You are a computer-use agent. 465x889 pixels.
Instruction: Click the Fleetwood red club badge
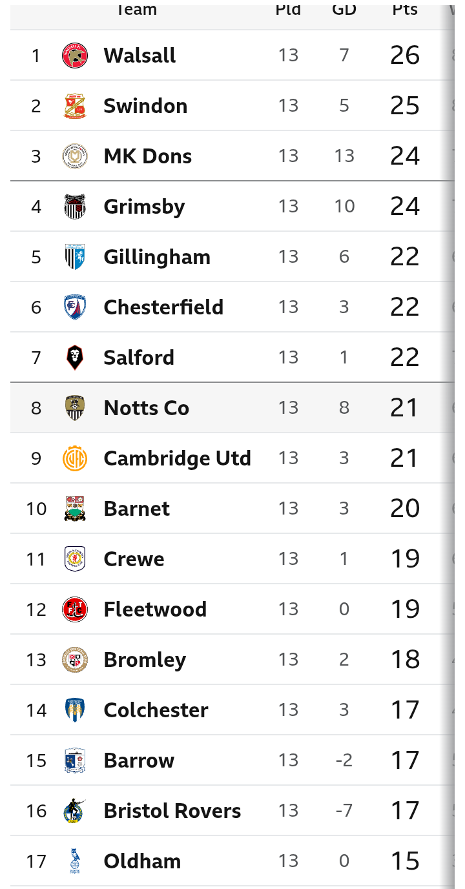click(x=75, y=609)
